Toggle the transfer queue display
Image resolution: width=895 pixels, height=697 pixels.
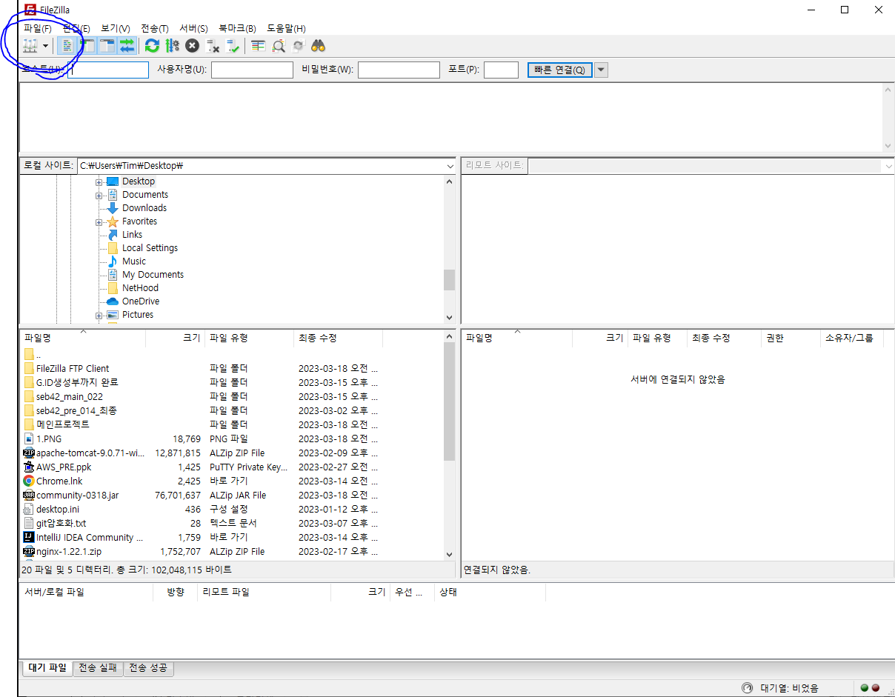tap(127, 46)
